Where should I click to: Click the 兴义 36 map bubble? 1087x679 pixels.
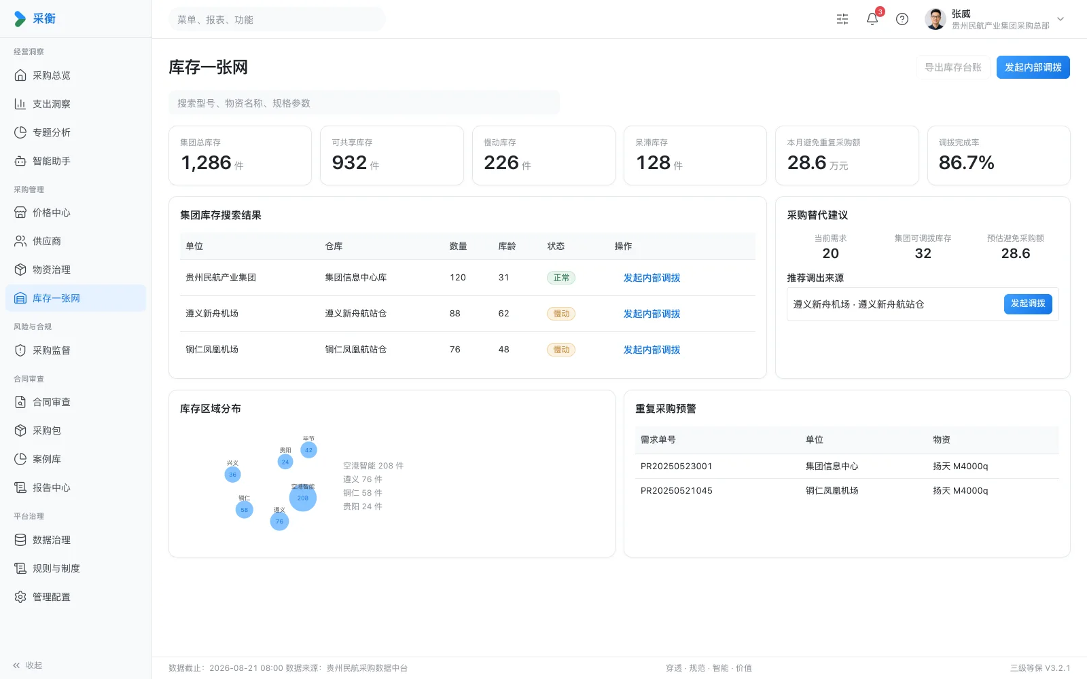(233, 475)
